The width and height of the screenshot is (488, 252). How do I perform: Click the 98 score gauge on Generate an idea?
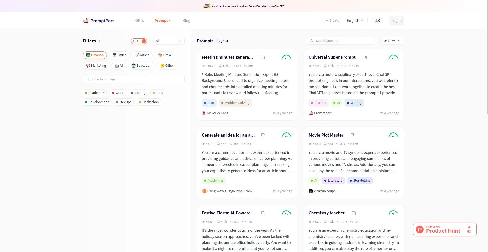(286, 135)
